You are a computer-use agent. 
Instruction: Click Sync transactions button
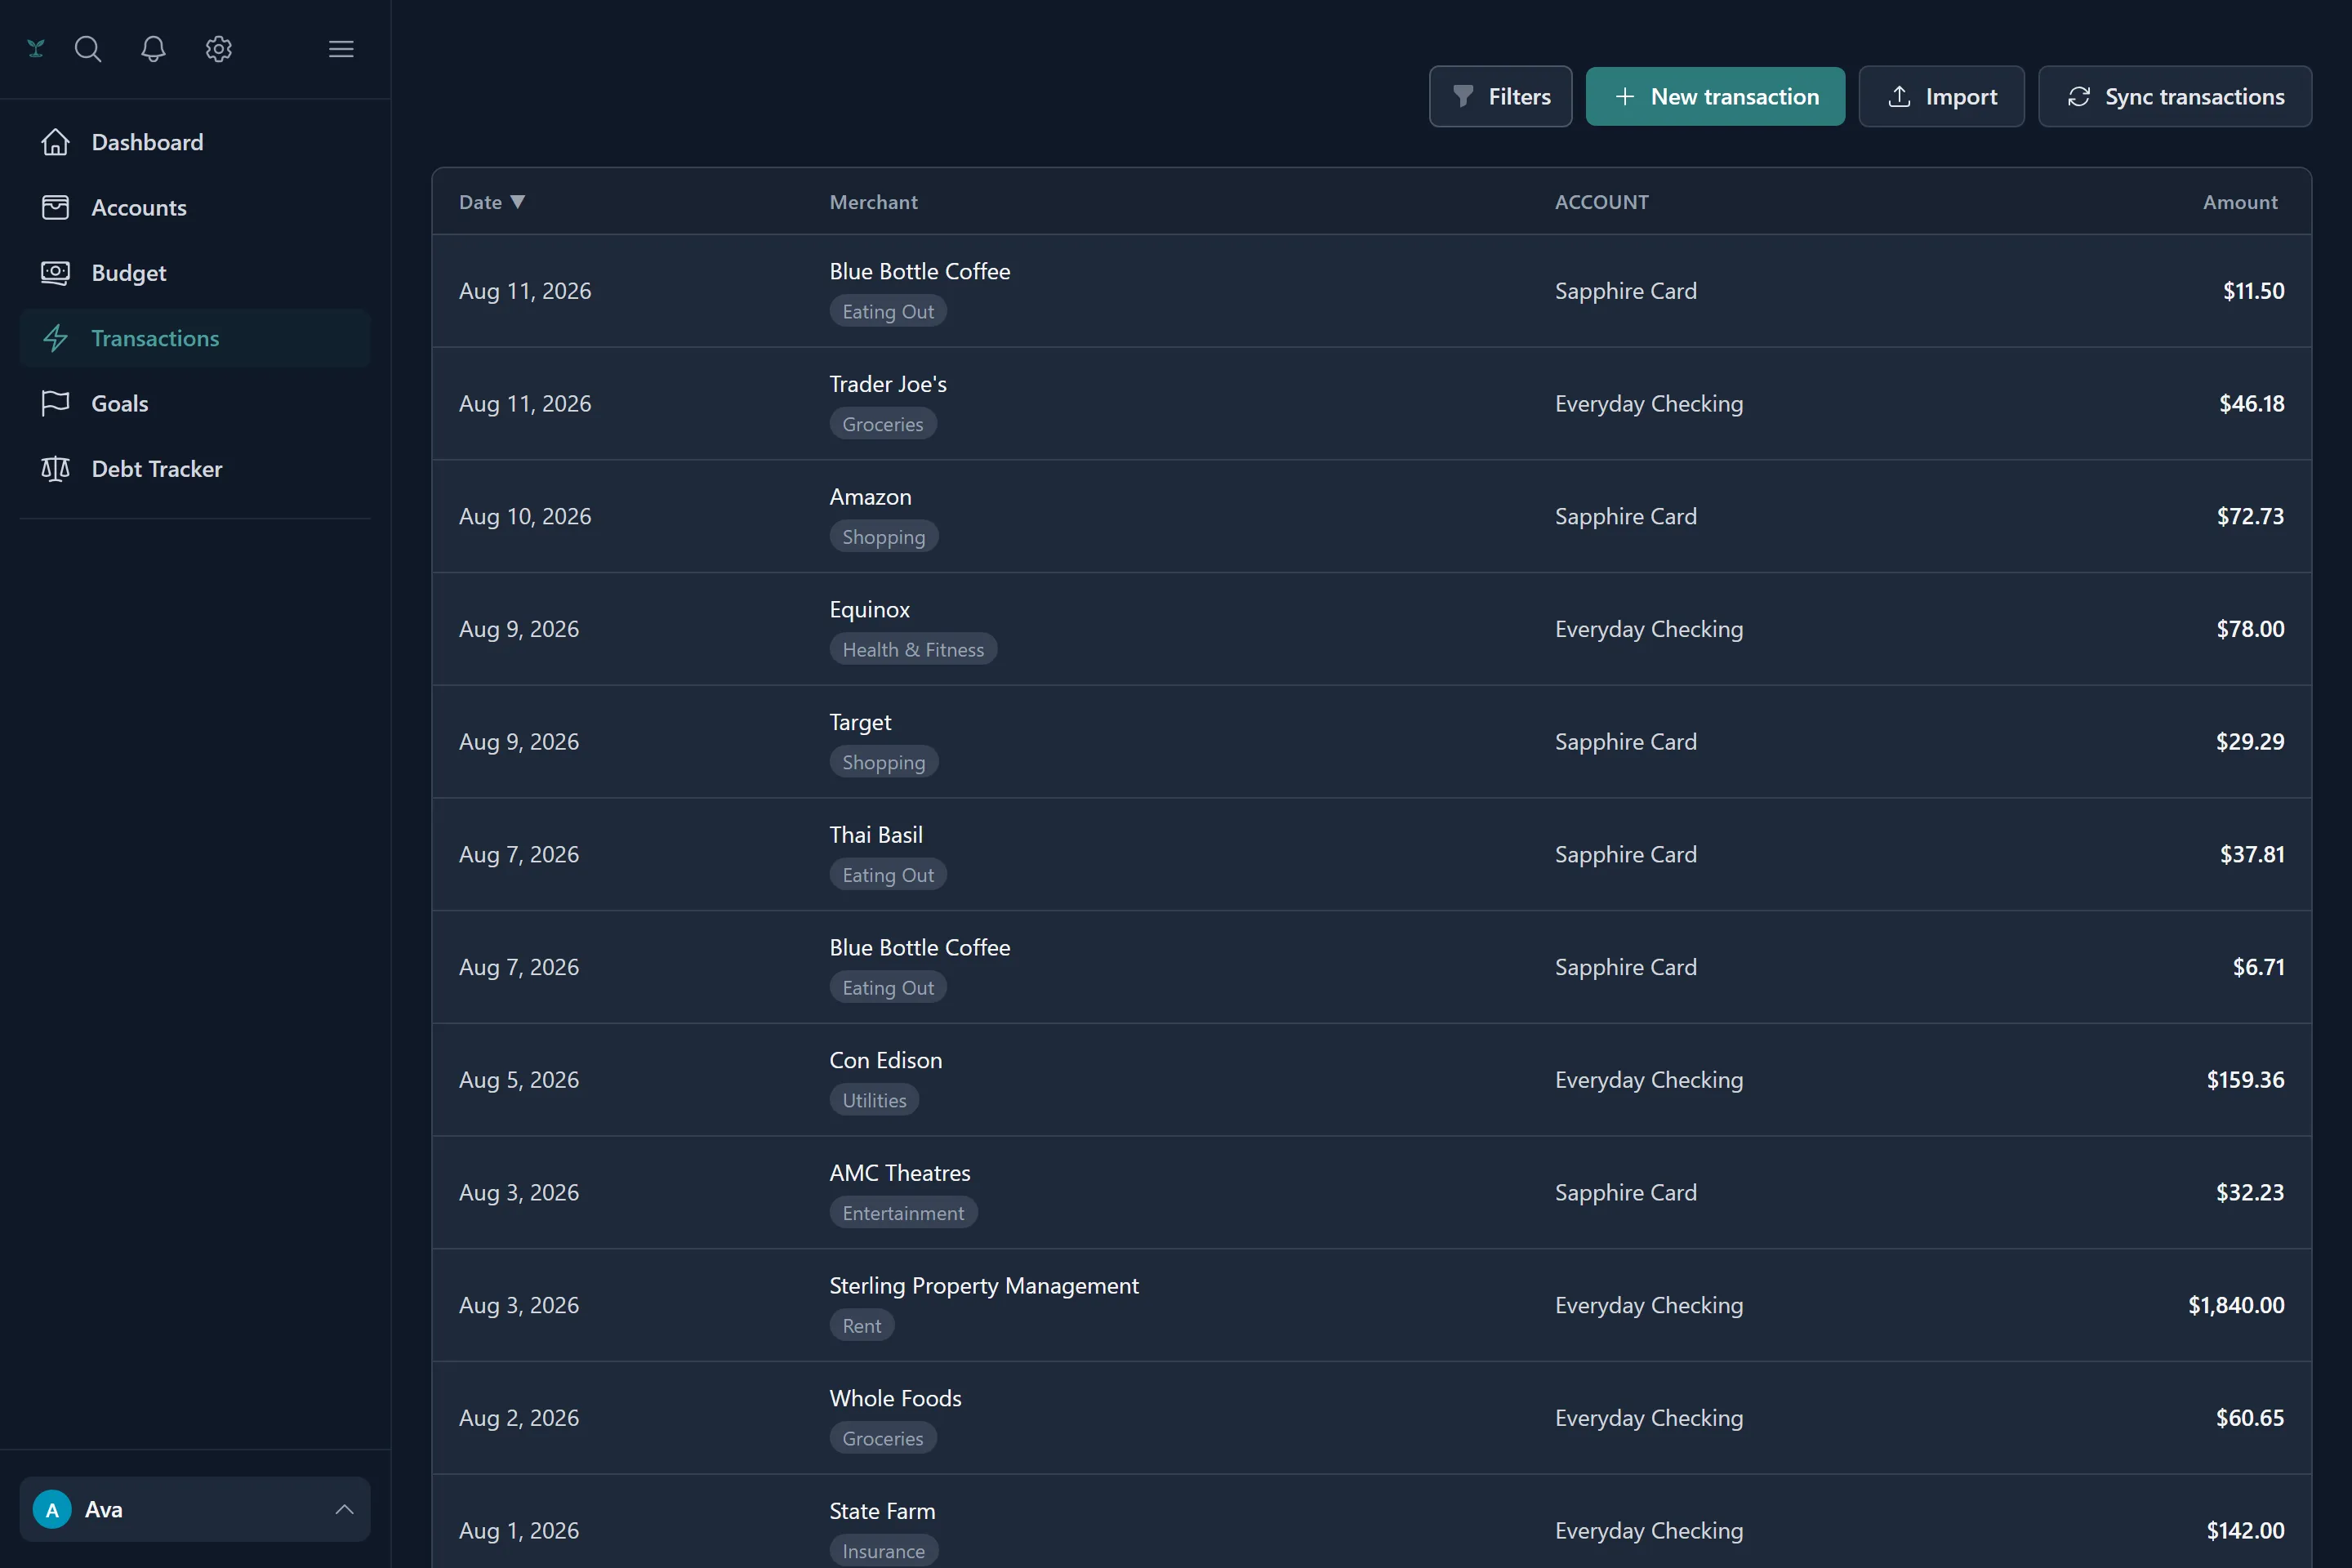click(x=2175, y=96)
